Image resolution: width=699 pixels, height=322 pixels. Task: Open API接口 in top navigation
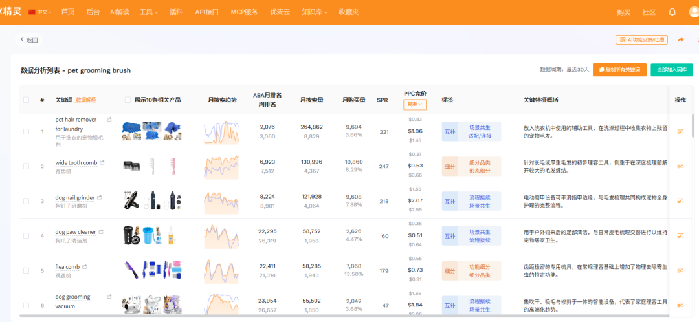207,12
